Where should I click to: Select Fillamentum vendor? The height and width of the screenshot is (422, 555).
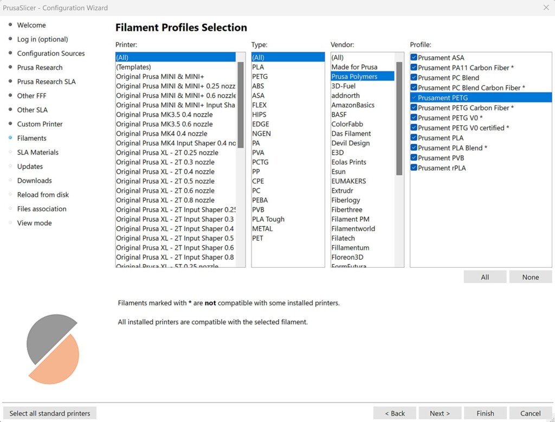tap(363, 248)
